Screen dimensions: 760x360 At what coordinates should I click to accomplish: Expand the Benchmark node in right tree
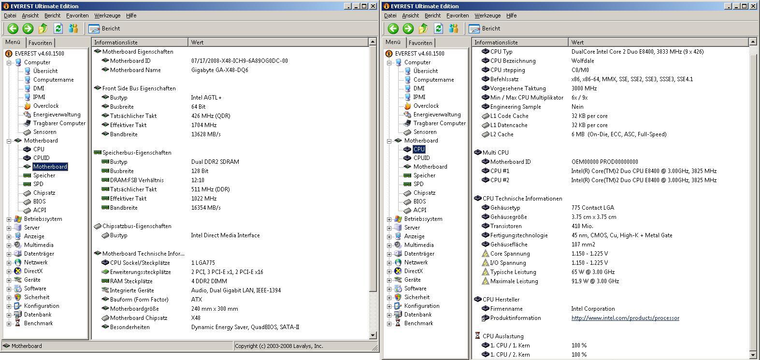[x=389, y=323]
